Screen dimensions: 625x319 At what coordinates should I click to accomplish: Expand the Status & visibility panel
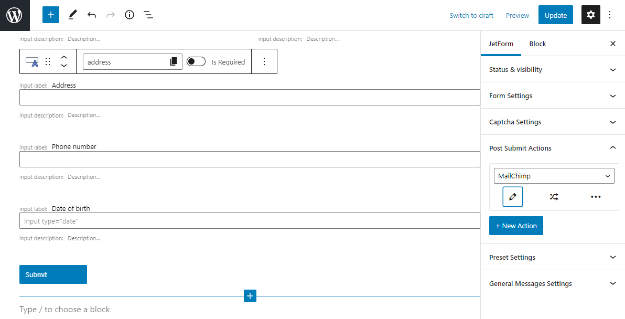pyautogui.click(x=553, y=69)
